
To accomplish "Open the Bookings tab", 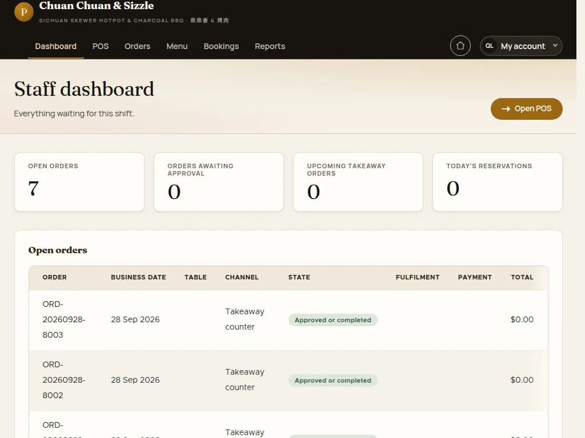I will point(221,46).
